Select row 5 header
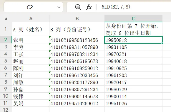Viewport: 171px width, 112px height. [x=6, y=61]
